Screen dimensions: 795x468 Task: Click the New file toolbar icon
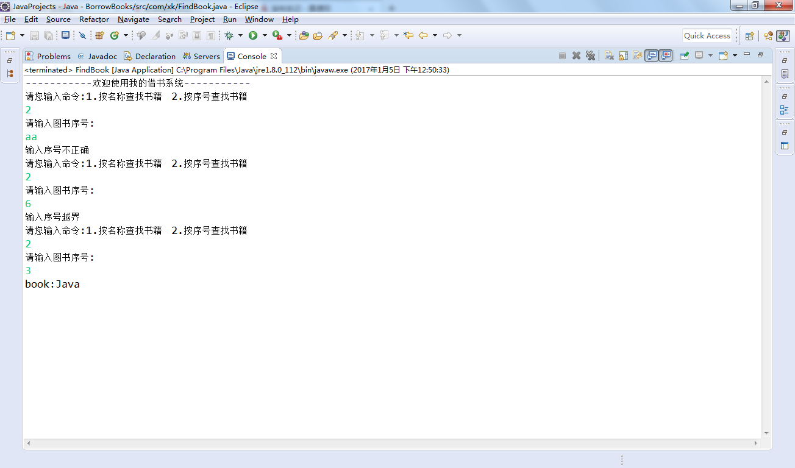[x=10, y=35]
